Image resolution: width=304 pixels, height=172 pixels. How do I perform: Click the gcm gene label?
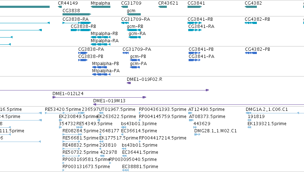pyautogui.click(x=131, y=11)
